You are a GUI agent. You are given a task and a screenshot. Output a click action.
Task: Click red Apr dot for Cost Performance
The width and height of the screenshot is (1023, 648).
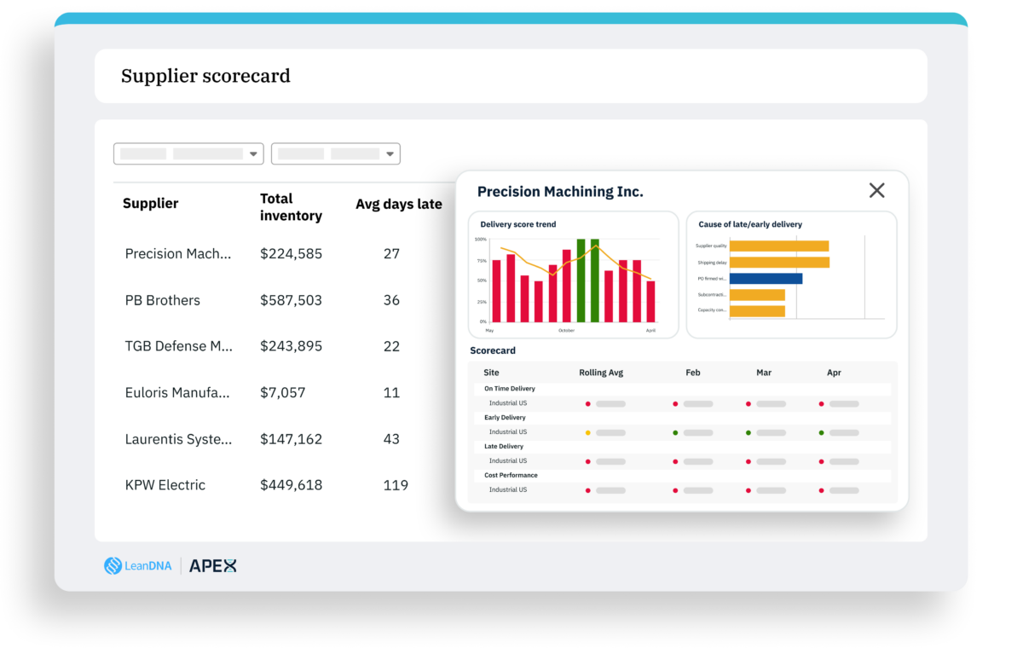(x=822, y=490)
